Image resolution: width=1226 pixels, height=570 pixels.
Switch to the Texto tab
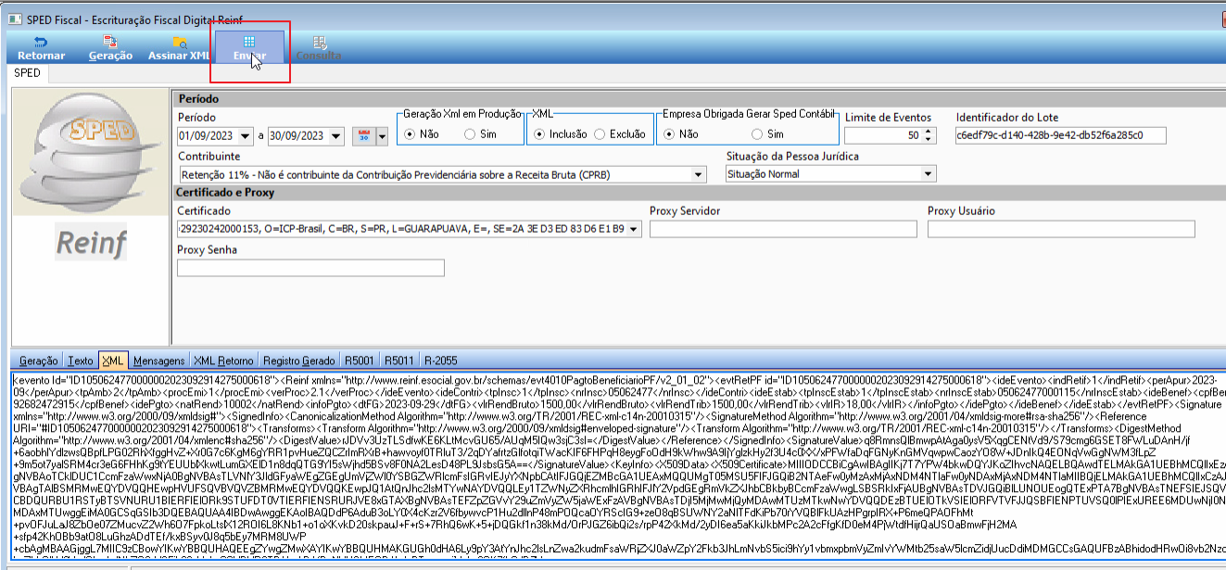[81, 361]
